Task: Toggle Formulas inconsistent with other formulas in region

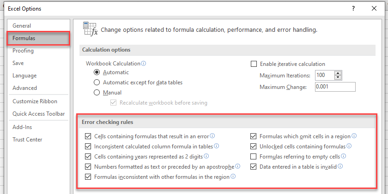Action: (x=88, y=177)
